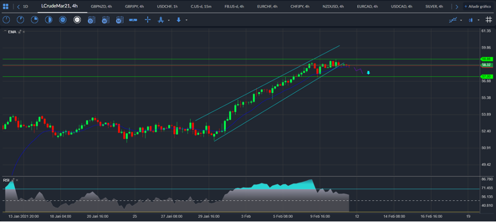This screenshot has width=496, height=222.
Task: Select the weekly (W) timeframe icon
Action: 105,20
